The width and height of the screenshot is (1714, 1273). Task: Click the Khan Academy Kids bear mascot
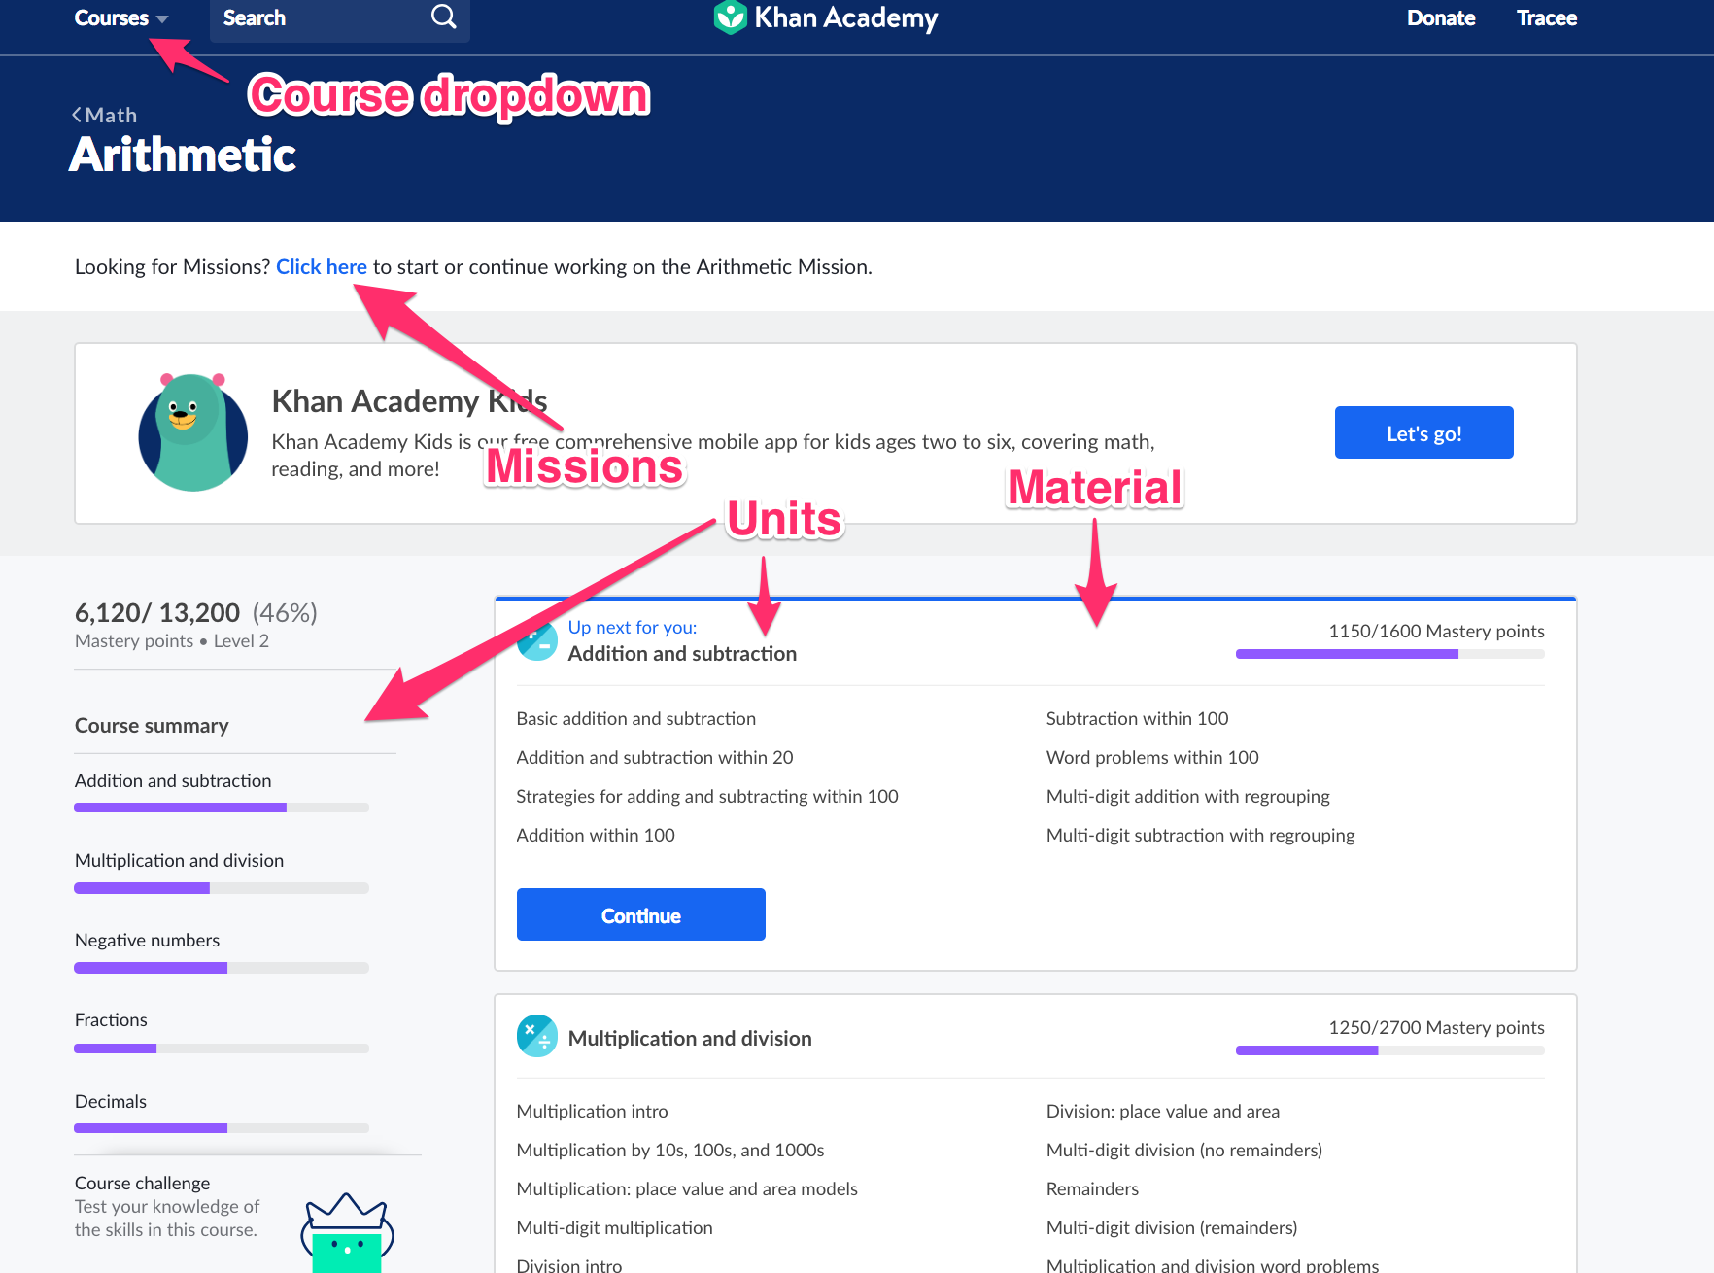click(x=193, y=431)
